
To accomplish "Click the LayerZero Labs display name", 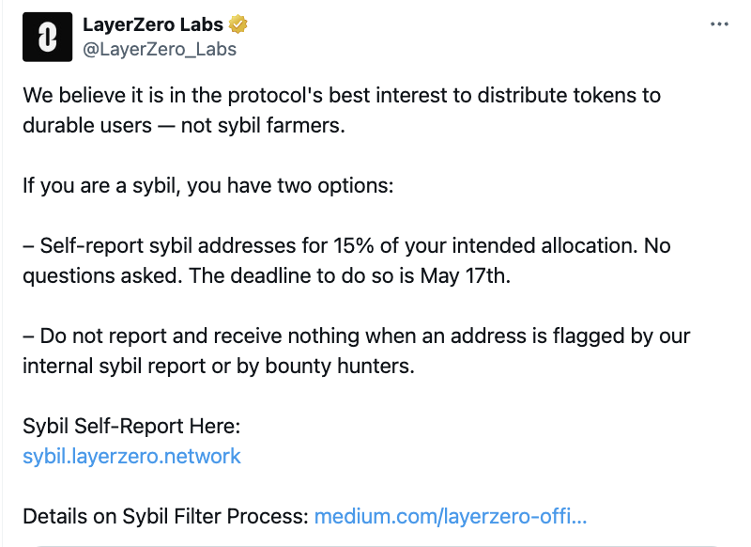I will tap(154, 25).
